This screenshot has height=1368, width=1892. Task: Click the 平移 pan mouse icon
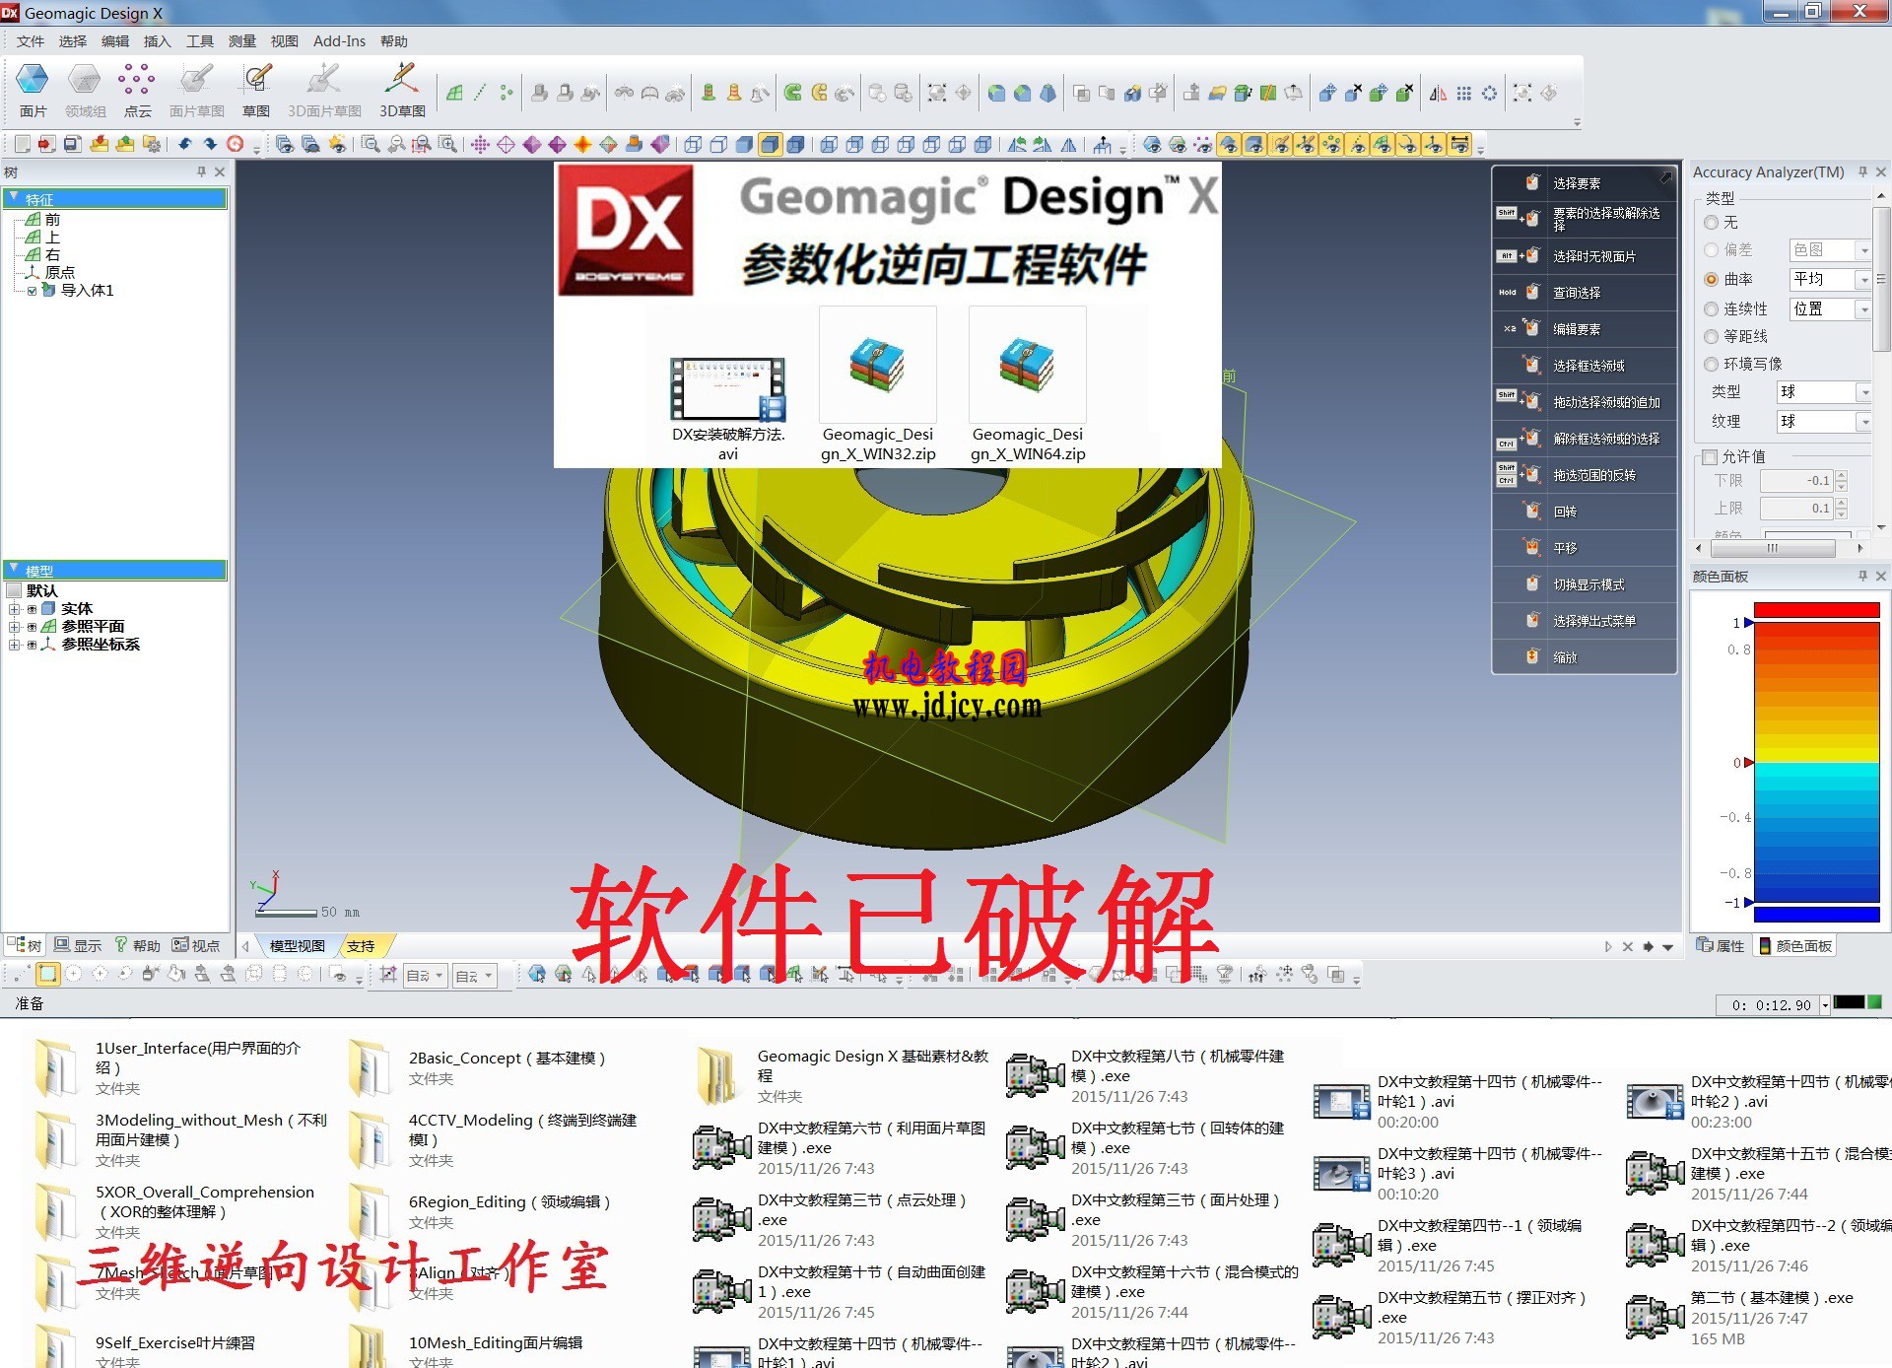1531,547
